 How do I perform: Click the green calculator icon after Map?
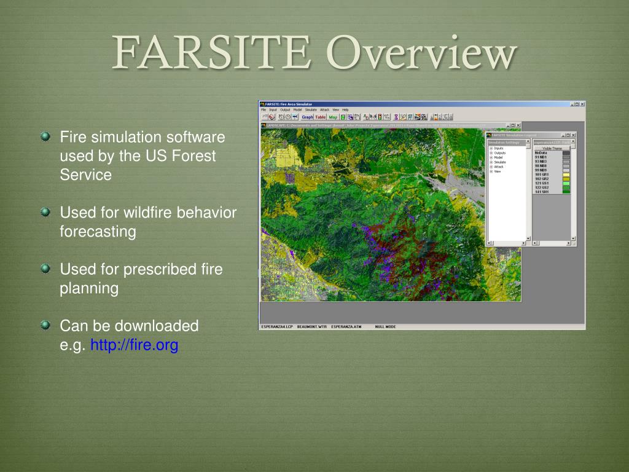tap(343, 117)
